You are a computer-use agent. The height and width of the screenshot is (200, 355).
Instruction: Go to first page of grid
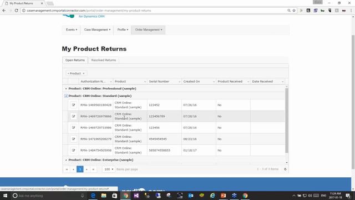tap(67, 169)
